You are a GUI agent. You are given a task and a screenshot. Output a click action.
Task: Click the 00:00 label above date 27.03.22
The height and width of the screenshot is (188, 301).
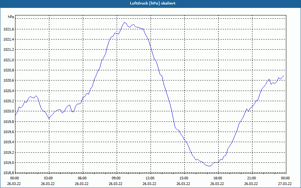coord(286,178)
